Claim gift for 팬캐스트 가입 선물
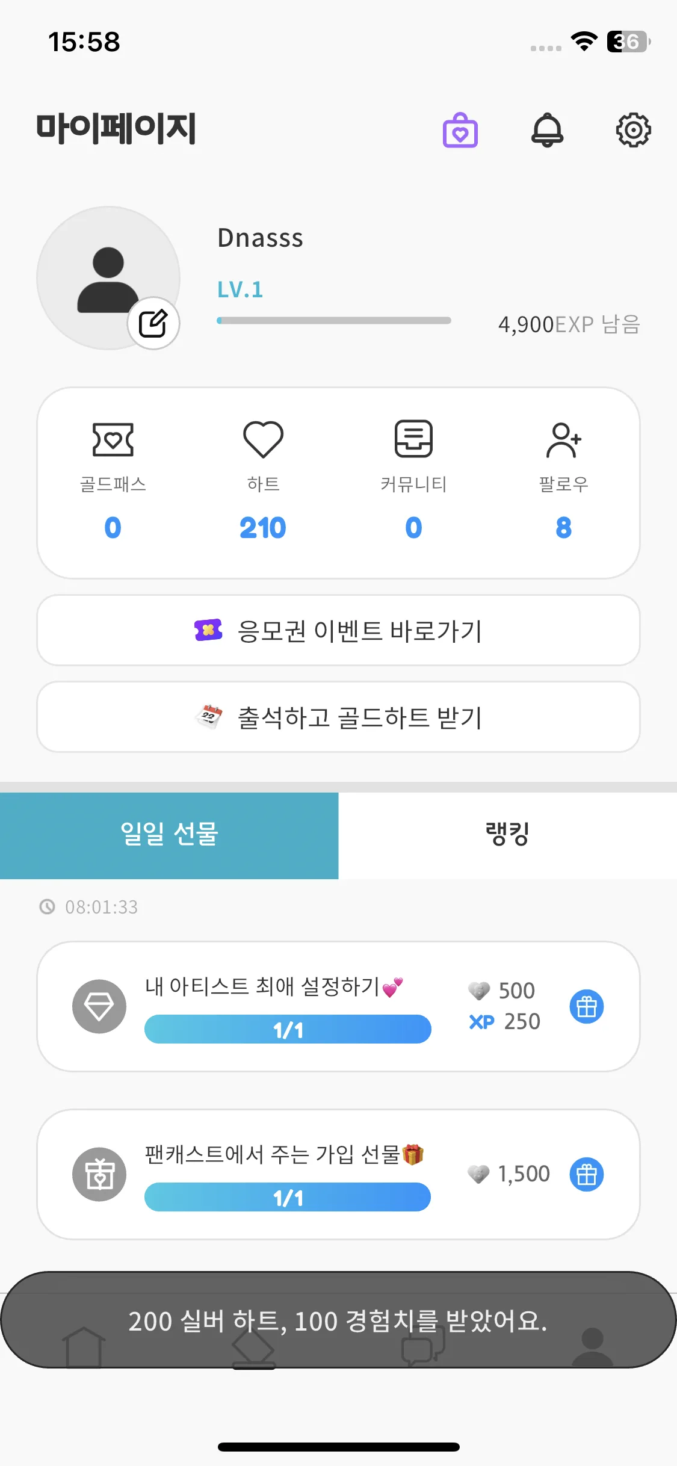 point(587,1174)
